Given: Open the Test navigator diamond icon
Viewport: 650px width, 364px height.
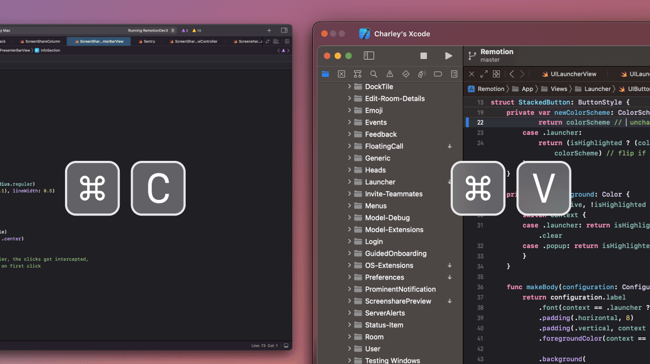Looking at the screenshot, I should click(x=406, y=74).
